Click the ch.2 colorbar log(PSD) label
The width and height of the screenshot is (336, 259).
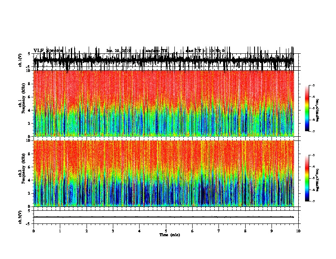317,180
